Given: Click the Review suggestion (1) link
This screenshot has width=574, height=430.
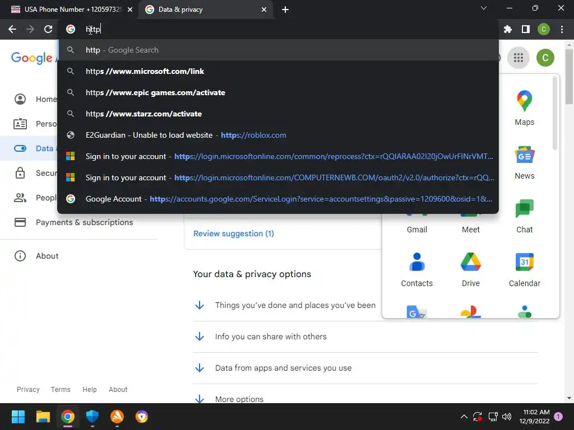Looking at the screenshot, I should [234, 233].
